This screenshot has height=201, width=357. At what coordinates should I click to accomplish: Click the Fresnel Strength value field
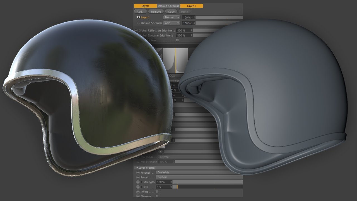point(164,182)
